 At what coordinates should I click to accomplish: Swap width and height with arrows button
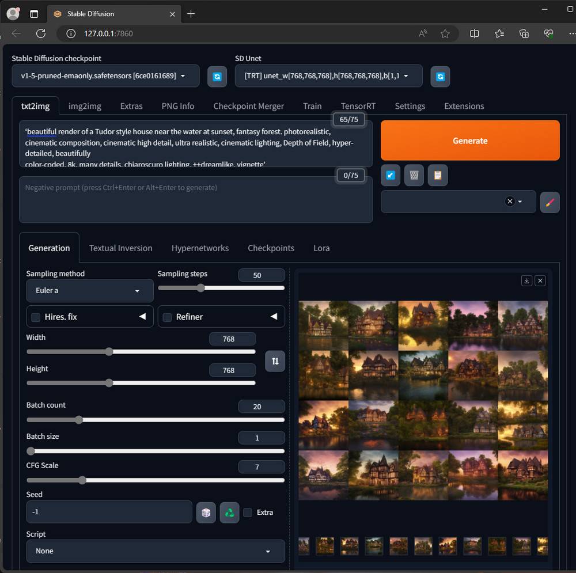[x=275, y=361]
